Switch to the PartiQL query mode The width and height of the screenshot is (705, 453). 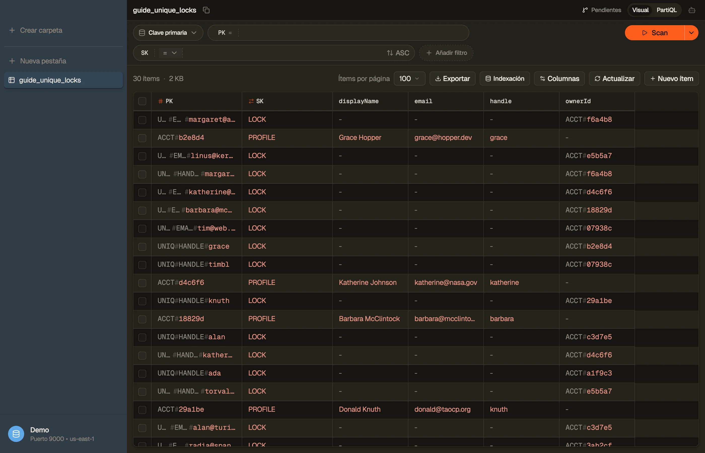pos(666,10)
